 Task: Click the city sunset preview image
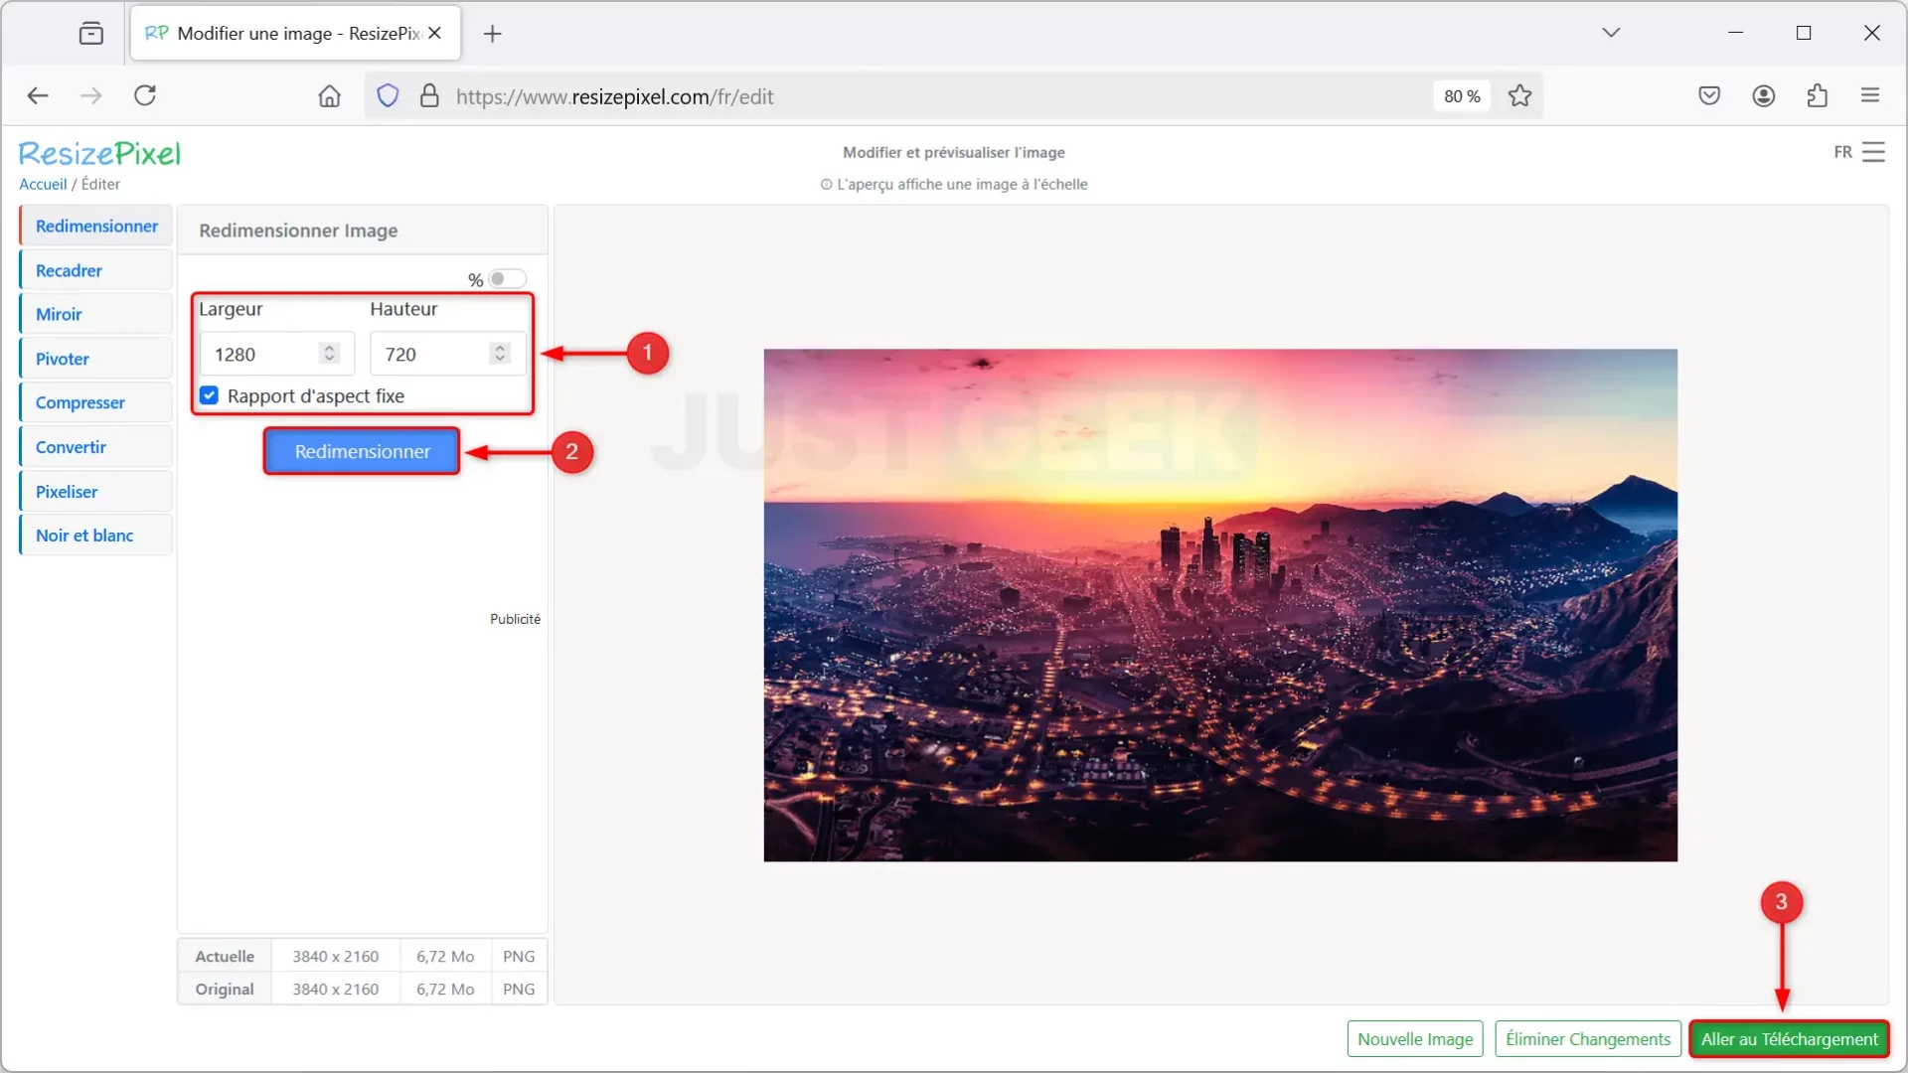[x=1220, y=605]
